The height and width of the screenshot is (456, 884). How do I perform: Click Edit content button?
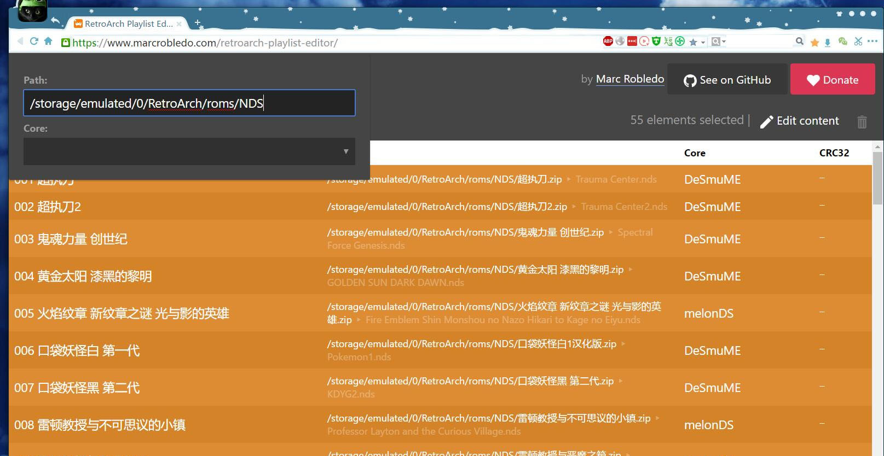[x=800, y=121]
